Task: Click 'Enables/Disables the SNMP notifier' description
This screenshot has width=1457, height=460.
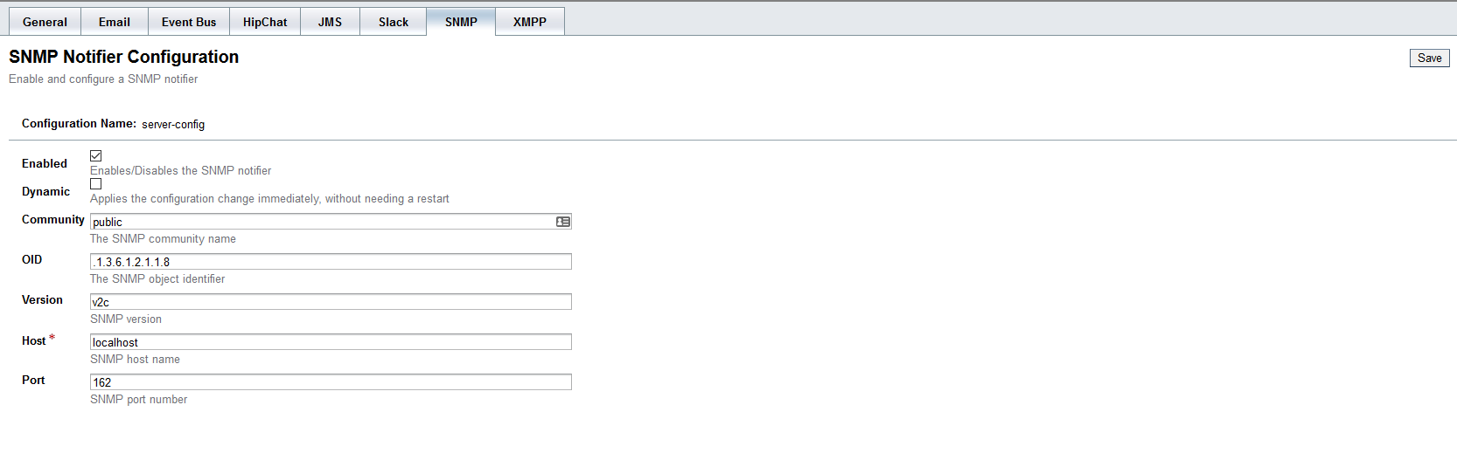Action: tap(181, 171)
